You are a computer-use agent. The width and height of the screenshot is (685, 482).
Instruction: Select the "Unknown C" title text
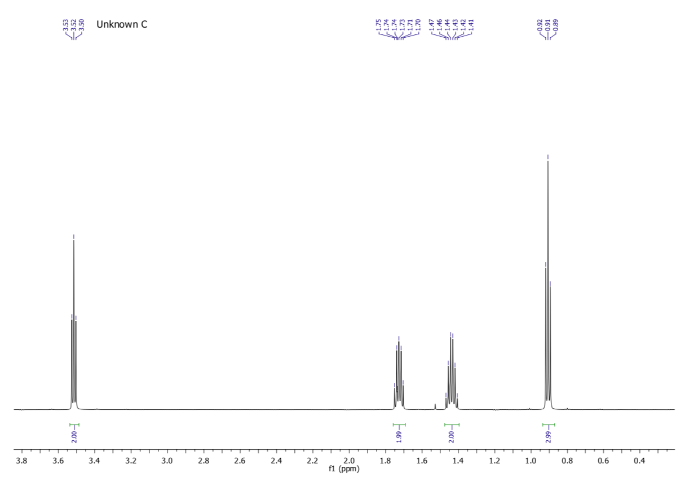click(x=121, y=25)
